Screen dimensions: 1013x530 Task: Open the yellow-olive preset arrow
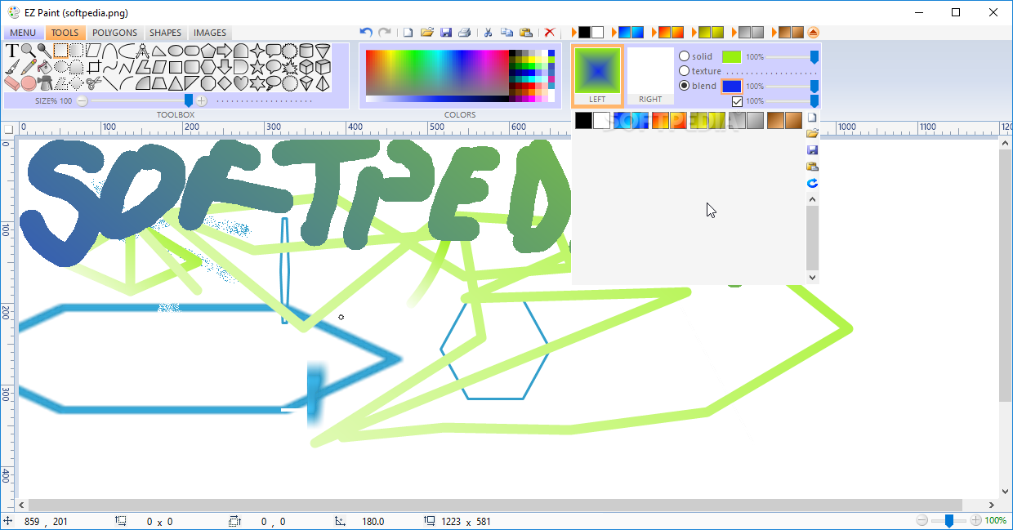[x=694, y=33]
